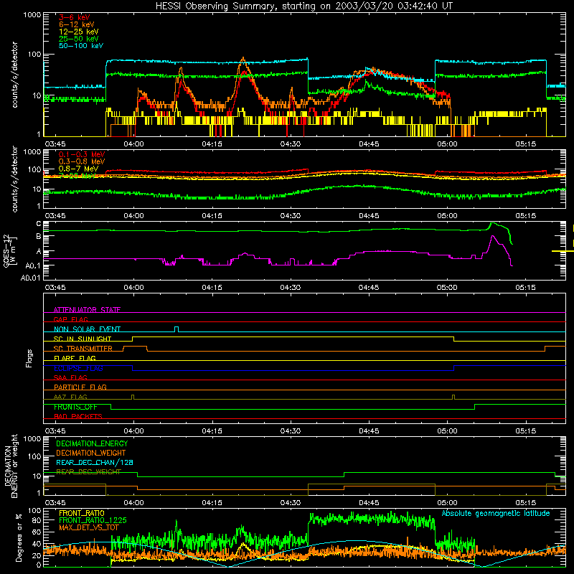Click the 0.1-0.3 MeV legend label
The width and height of the screenshot is (574, 574).
(82, 154)
